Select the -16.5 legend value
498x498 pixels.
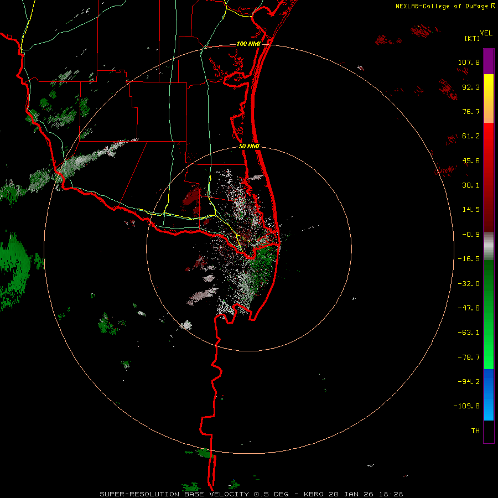point(469,259)
